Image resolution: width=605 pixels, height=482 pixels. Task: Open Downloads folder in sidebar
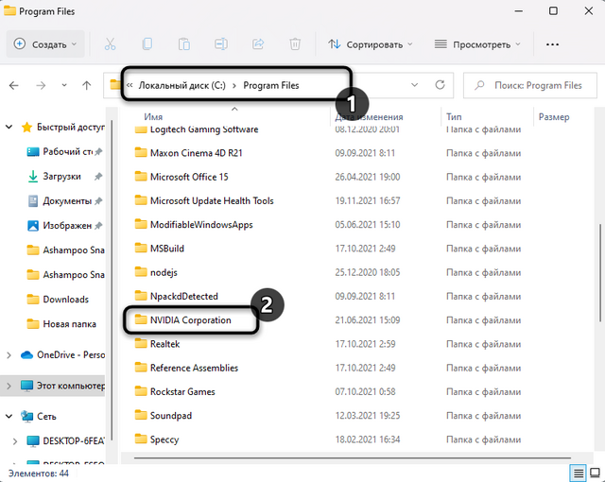65,300
